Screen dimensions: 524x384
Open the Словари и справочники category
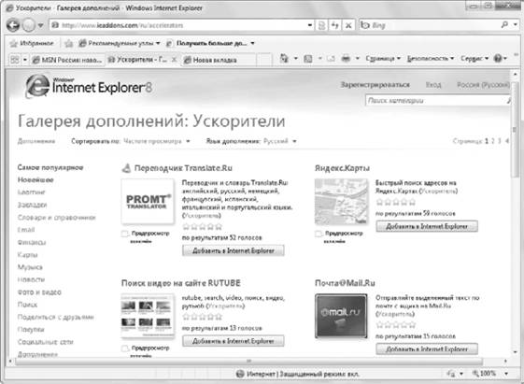point(56,218)
